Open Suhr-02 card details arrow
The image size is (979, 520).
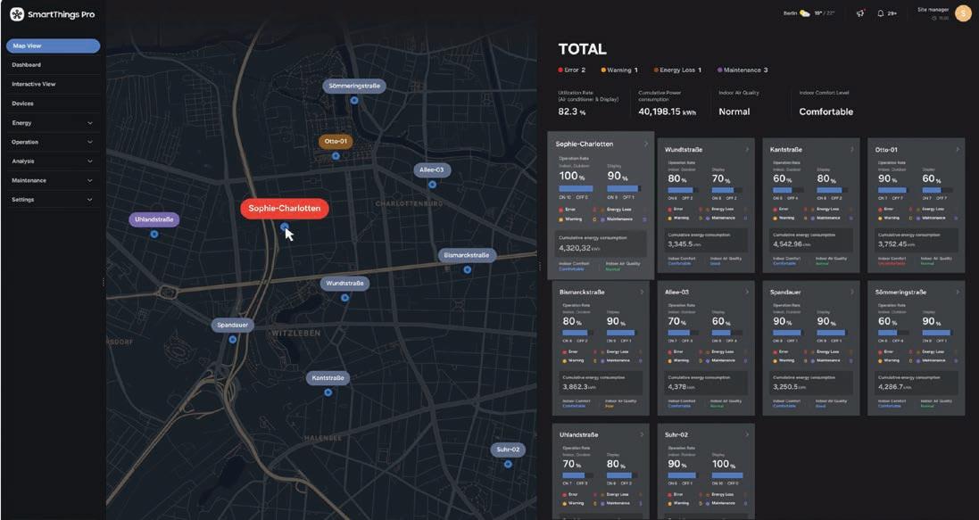coord(747,434)
